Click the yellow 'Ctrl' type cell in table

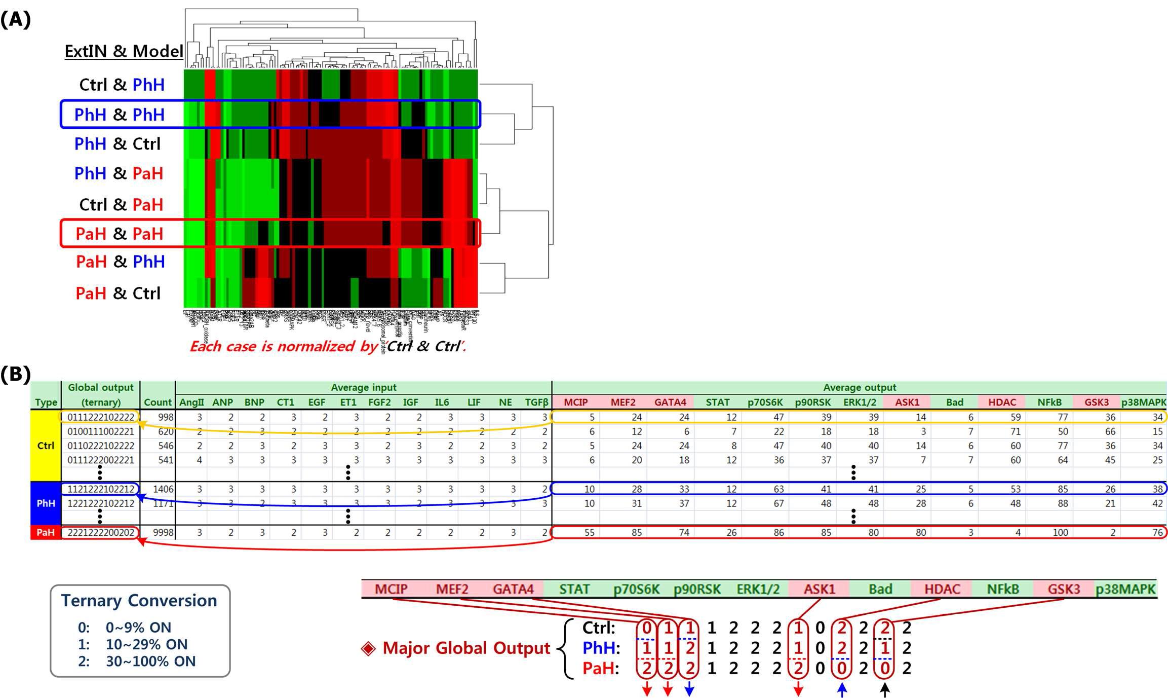coord(46,446)
